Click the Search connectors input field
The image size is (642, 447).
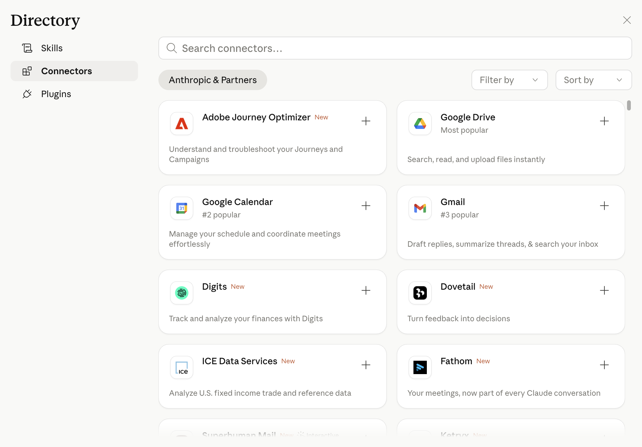[x=395, y=48]
